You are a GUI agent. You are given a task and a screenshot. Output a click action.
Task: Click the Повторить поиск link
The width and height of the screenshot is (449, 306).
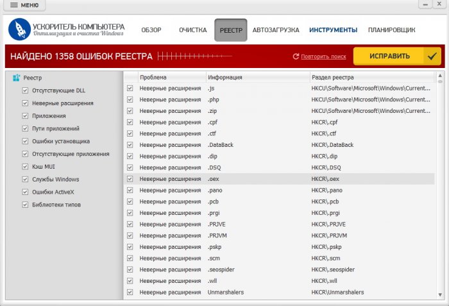tap(323, 56)
